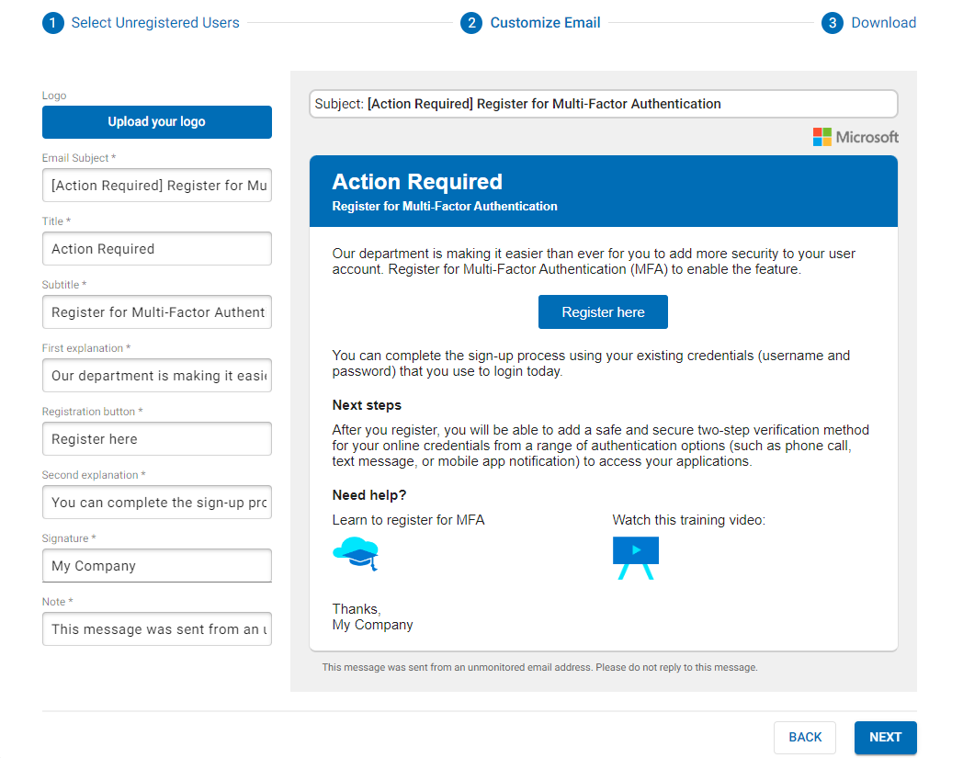The image size is (963, 758).
Task: Click the Signature label
Action: (x=69, y=538)
